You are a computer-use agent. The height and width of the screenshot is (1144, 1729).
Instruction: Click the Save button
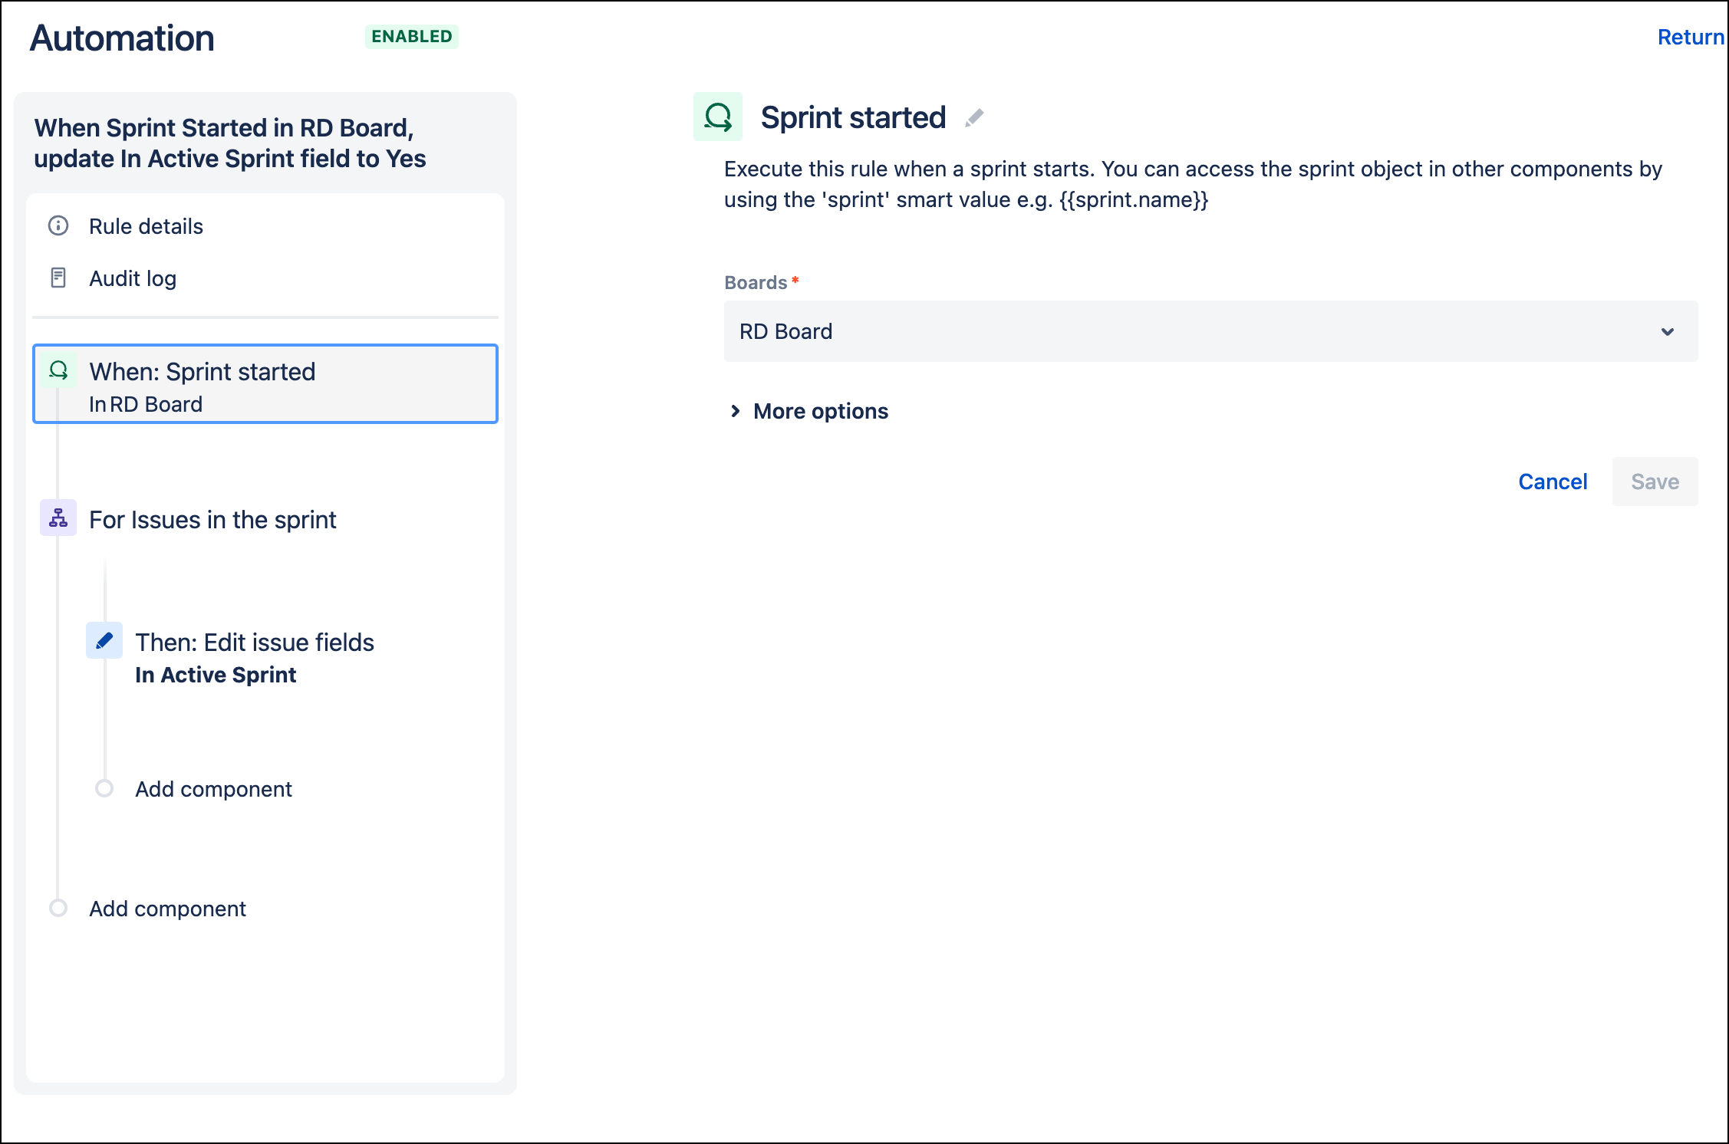1655,482
